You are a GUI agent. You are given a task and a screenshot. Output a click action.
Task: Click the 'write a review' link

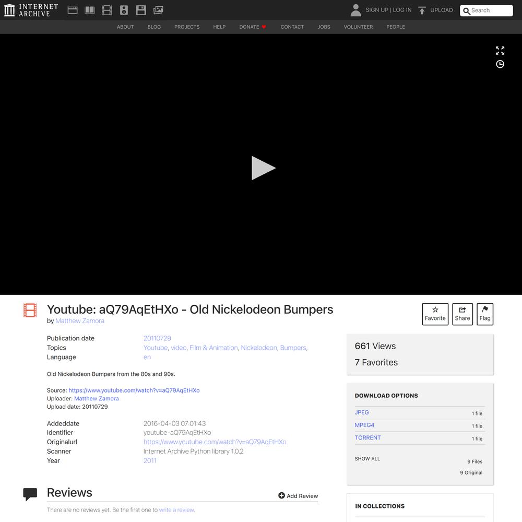point(176,509)
